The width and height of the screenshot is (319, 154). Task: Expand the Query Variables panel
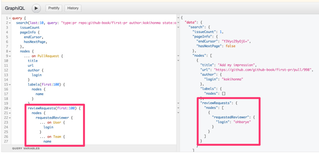(26, 148)
